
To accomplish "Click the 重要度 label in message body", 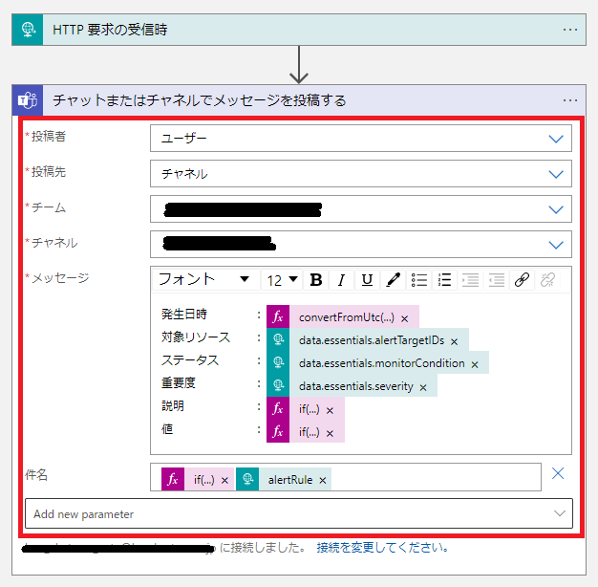I will coord(179,382).
